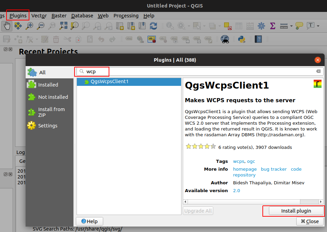This screenshot has width=327, height=232.
Task: Expand the Text Annotation dropdown arrow
Action: [318, 26]
